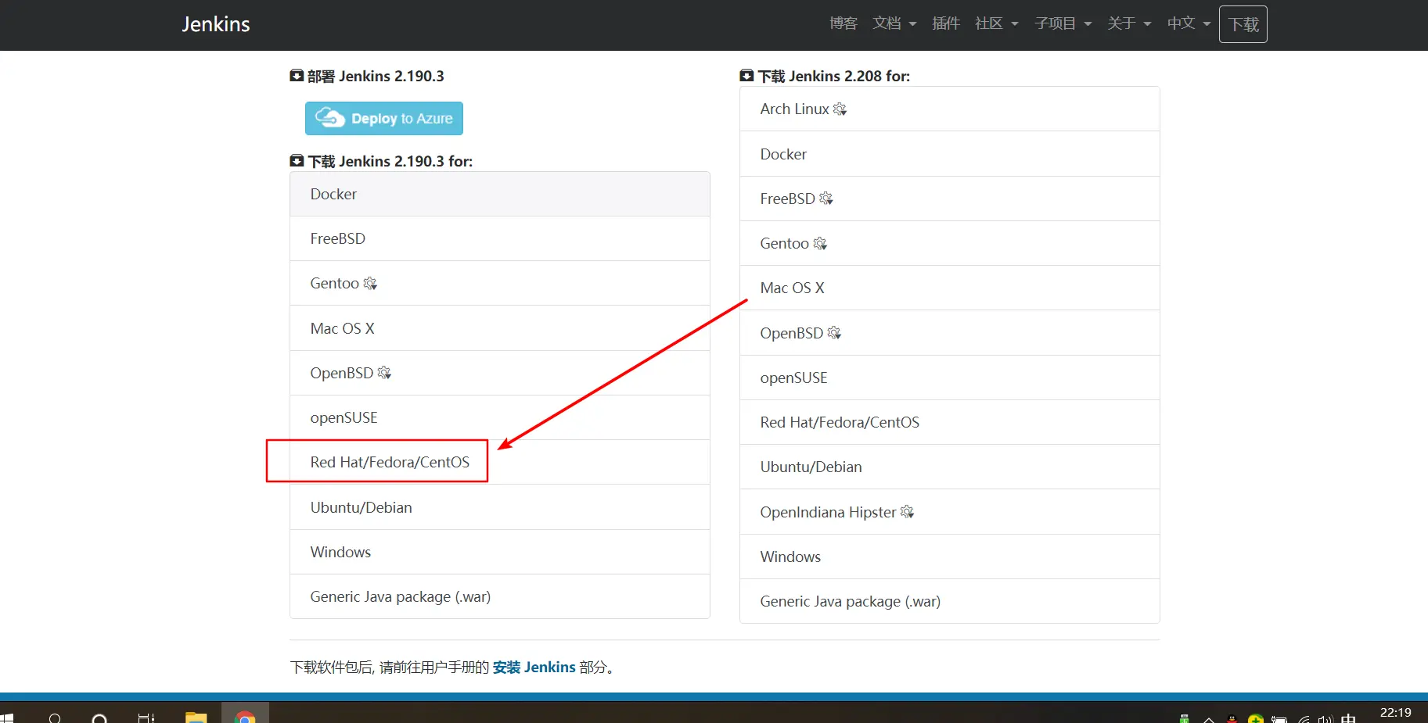Image resolution: width=1428 pixels, height=723 pixels.
Task: Pick Mac OS X under Jenkins 2.190.3
Action: (500, 328)
